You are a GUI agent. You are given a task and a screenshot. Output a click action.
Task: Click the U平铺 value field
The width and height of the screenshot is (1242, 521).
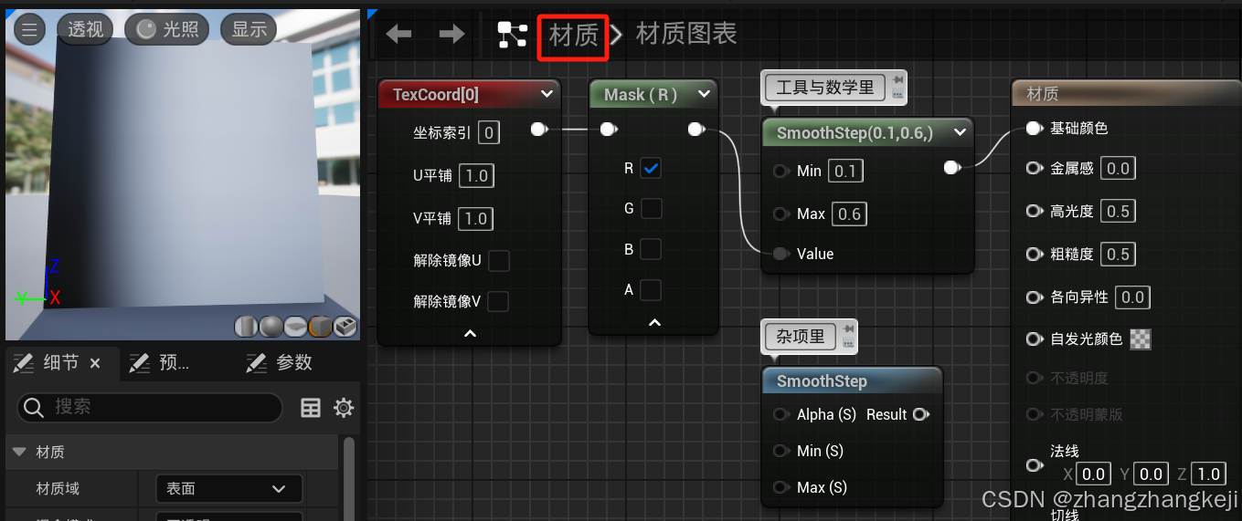click(476, 175)
